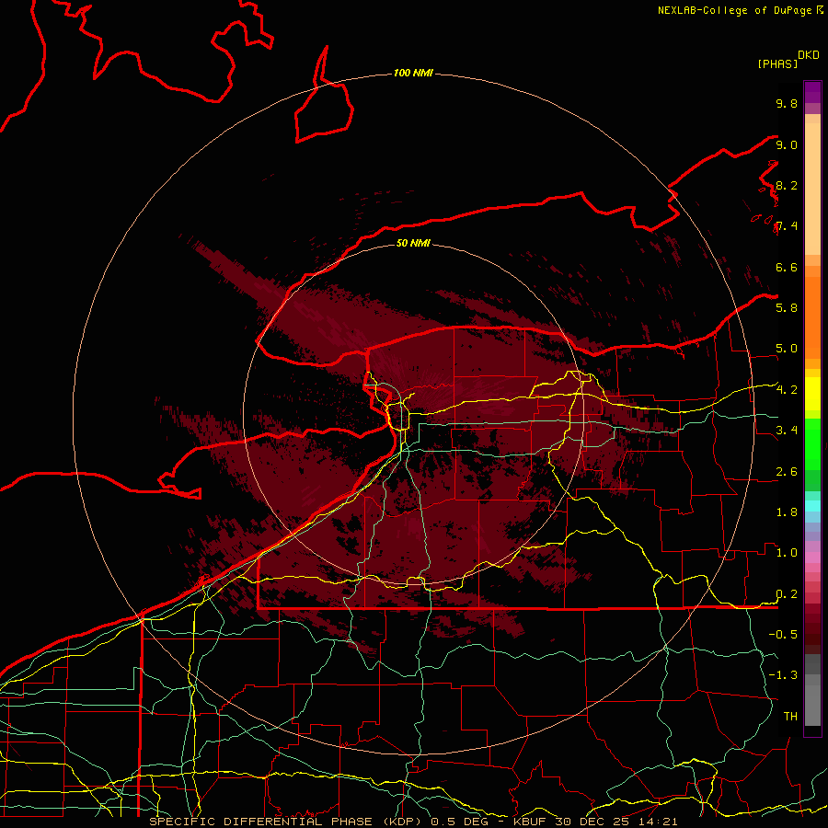Click the 5.8 scale value
This screenshot has width=828, height=828.
tap(787, 308)
